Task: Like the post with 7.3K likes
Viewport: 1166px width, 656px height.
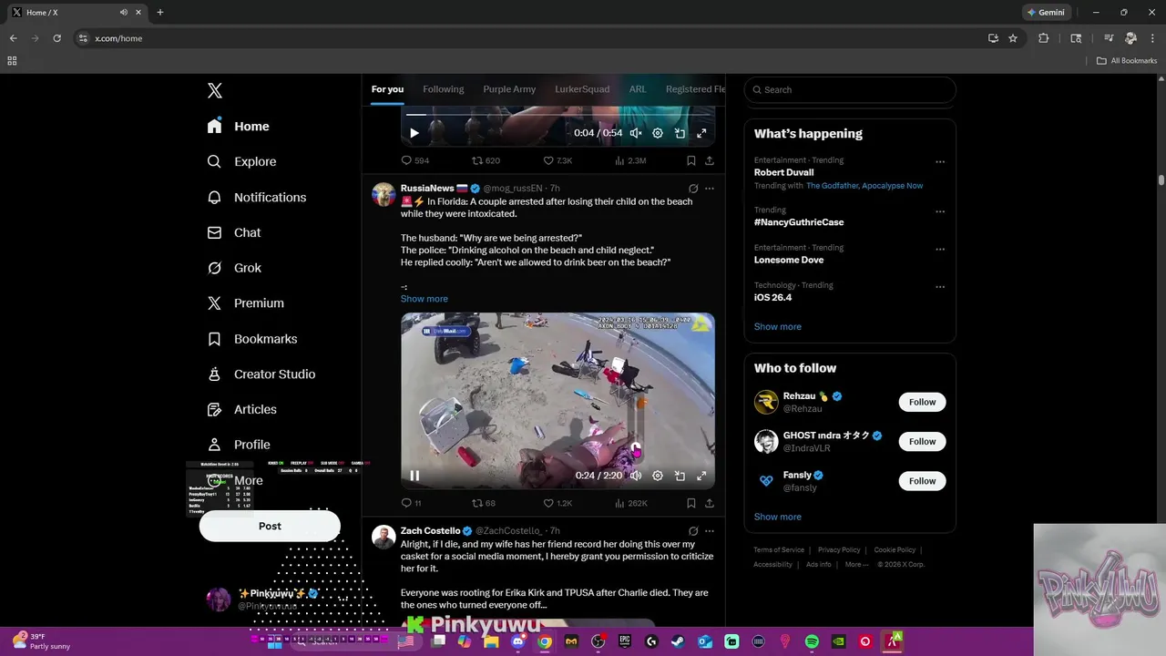Action: (557, 160)
